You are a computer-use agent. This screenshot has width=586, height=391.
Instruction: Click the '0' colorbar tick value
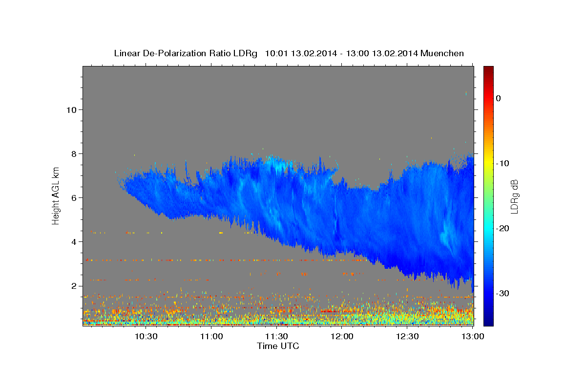[498, 98]
